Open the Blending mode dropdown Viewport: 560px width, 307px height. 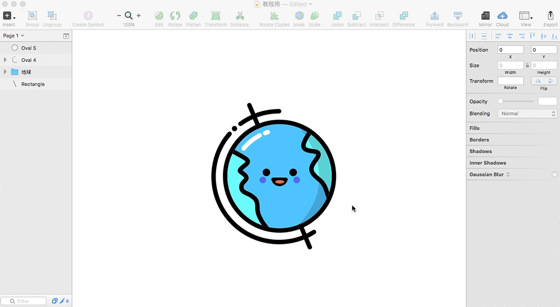pyautogui.click(x=527, y=114)
